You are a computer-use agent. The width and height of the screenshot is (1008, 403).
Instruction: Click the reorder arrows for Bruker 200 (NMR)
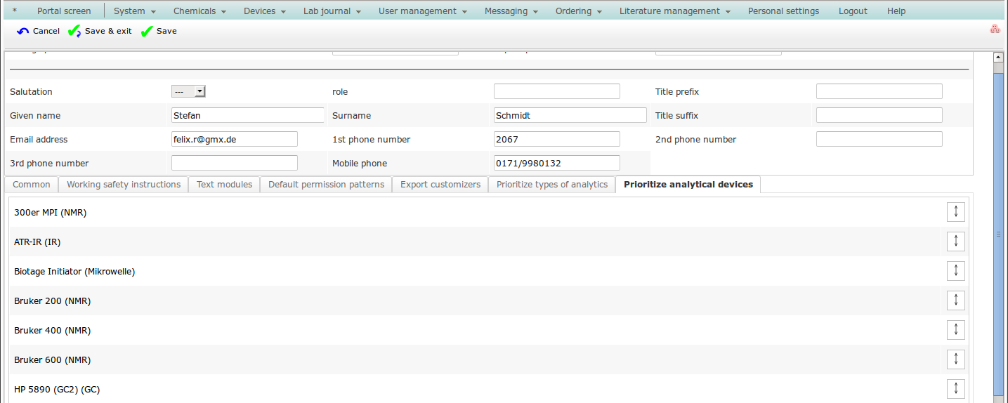pos(955,300)
